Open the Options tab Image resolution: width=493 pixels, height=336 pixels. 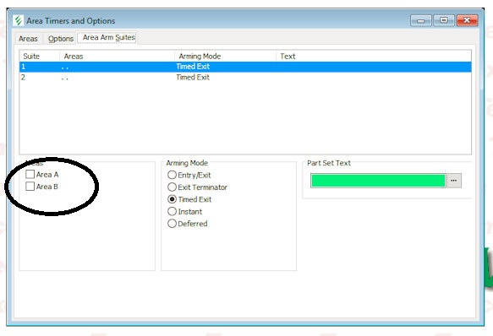tap(60, 39)
